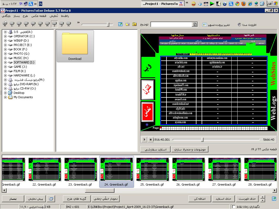Image resolution: width=279 pixels, height=209 pixels.
Task: Select GAME (J:) in the folder tree
Action: pyautogui.click(x=20, y=67)
